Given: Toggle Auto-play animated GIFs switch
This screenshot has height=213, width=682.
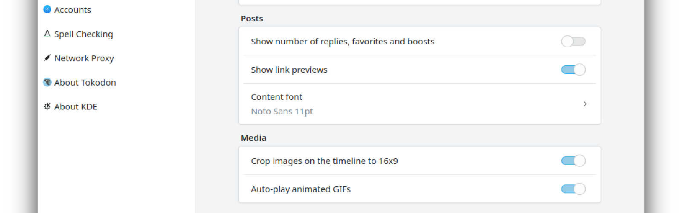Looking at the screenshot, I should [x=573, y=189].
